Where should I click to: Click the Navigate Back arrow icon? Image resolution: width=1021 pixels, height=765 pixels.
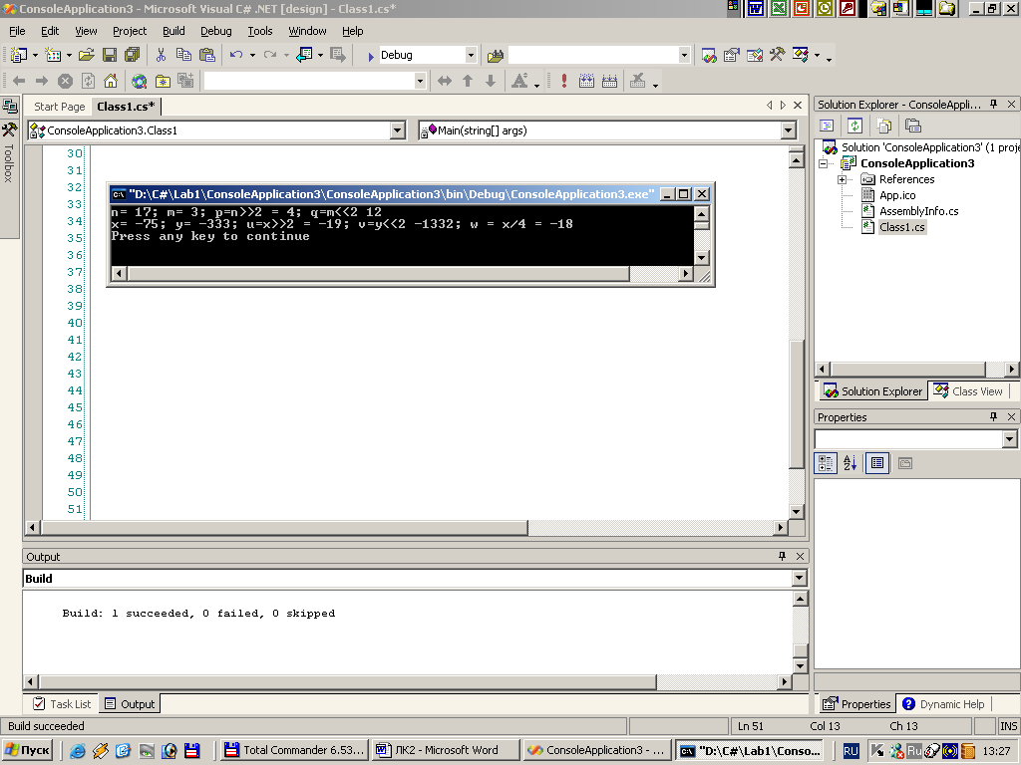point(19,81)
